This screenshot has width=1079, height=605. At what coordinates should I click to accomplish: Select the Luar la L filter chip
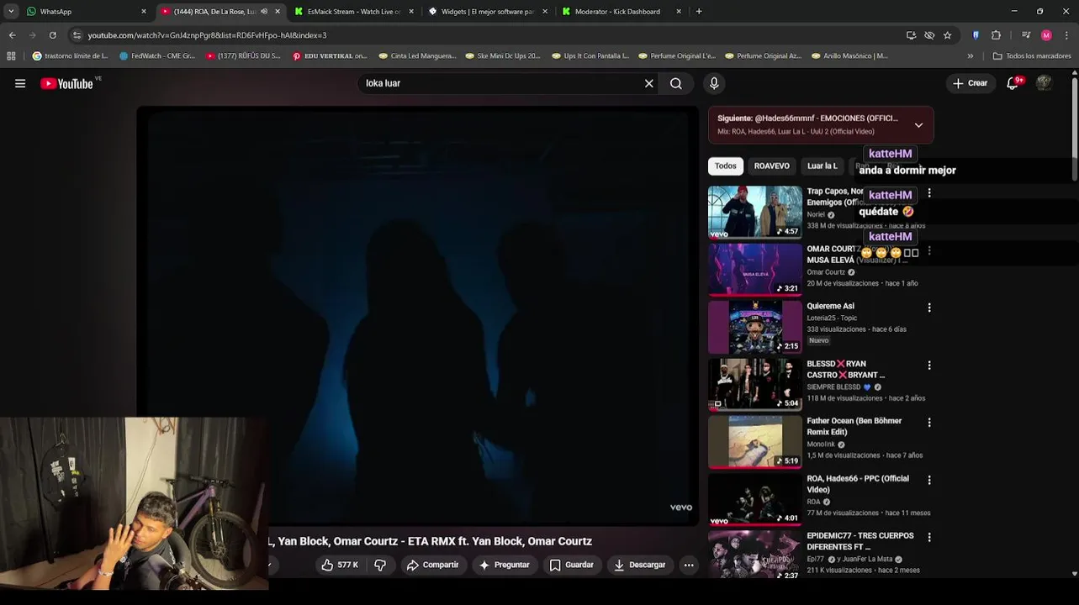[822, 166]
